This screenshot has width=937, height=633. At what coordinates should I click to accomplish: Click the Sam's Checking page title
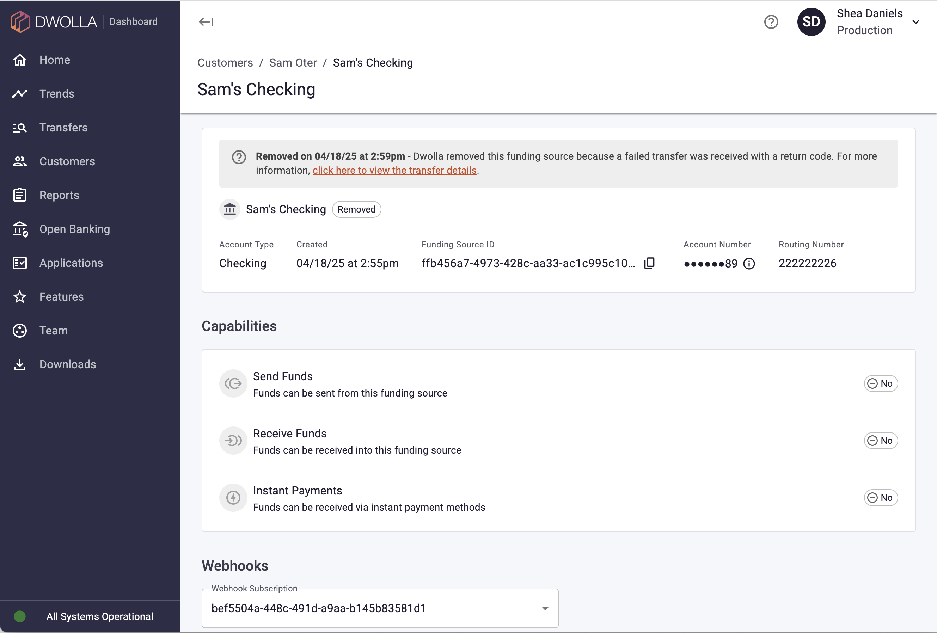[x=256, y=89]
